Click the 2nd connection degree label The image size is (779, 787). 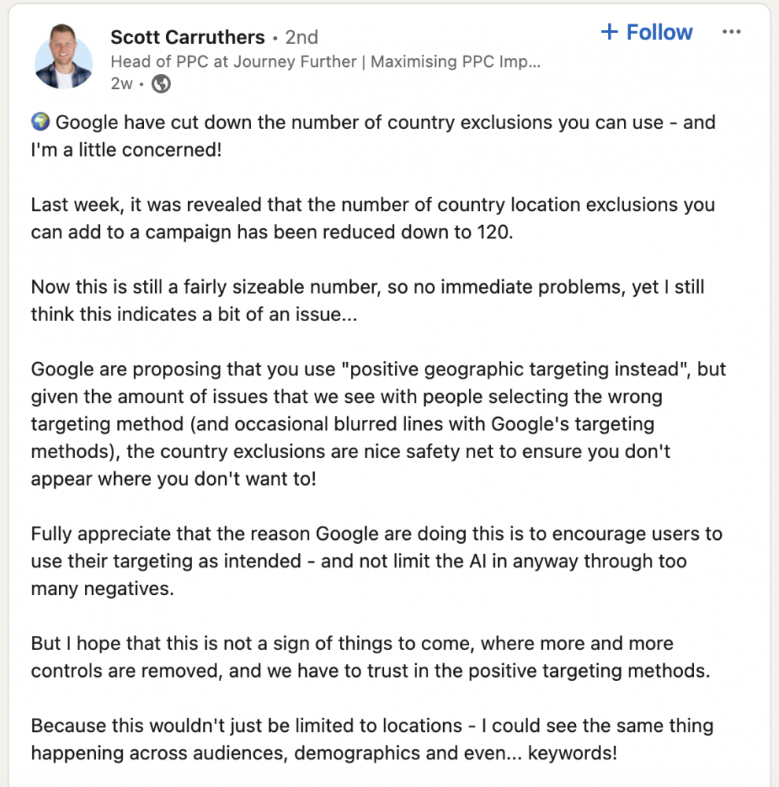pyautogui.click(x=301, y=37)
